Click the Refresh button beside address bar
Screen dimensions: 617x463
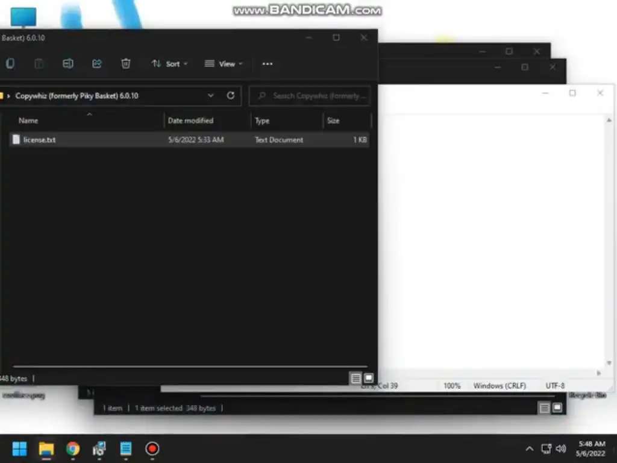[231, 96]
